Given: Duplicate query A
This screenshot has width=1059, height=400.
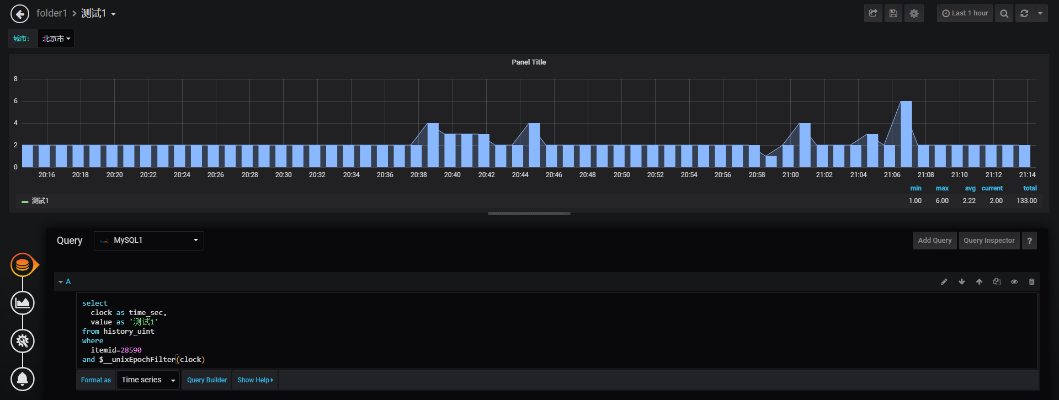Looking at the screenshot, I should pos(997,282).
